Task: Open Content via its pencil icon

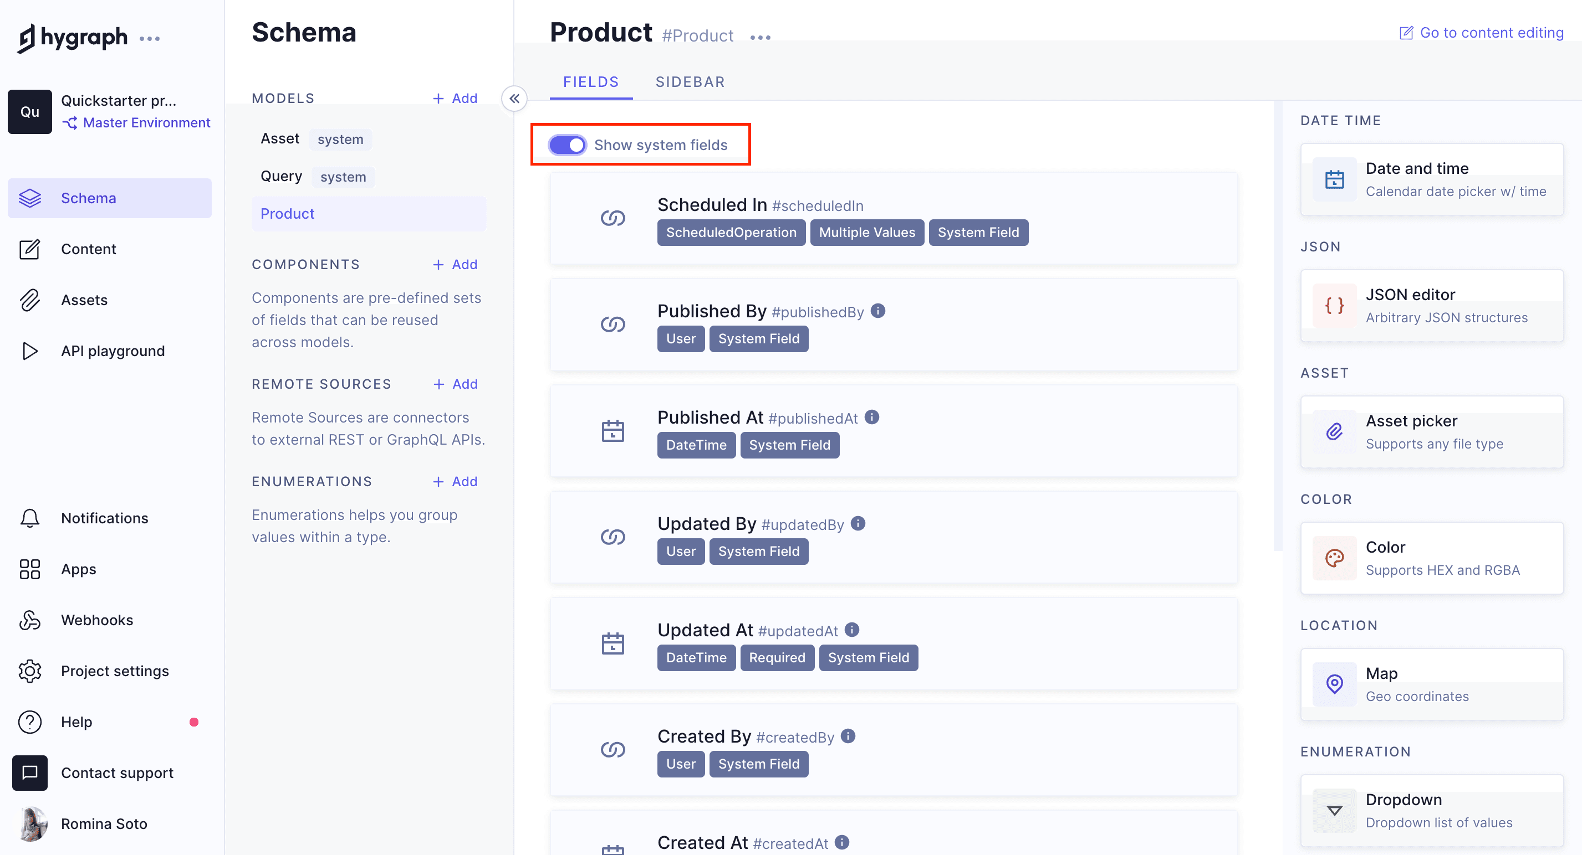Action: coord(29,249)
